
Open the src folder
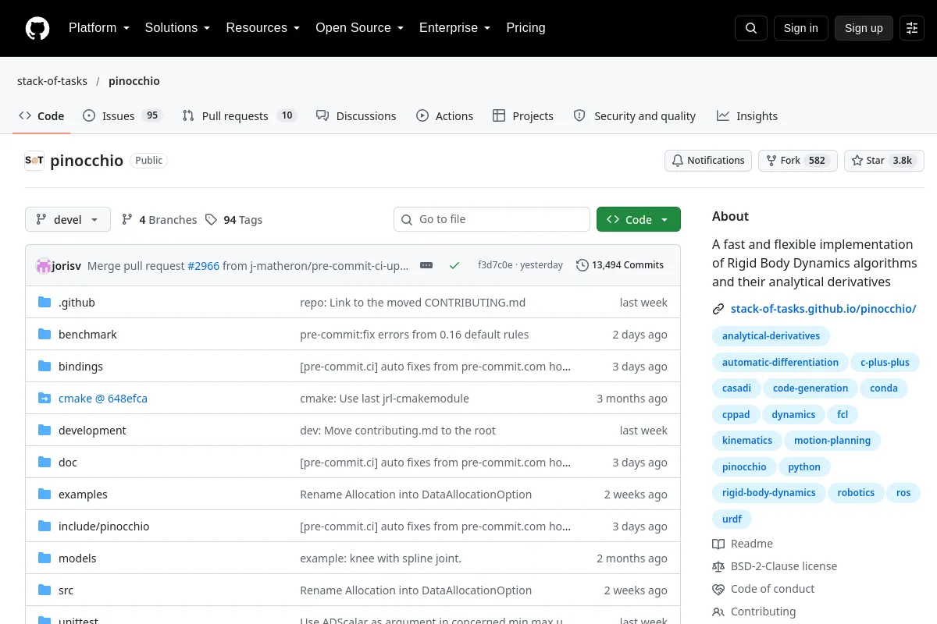click(x=66, y=590)
